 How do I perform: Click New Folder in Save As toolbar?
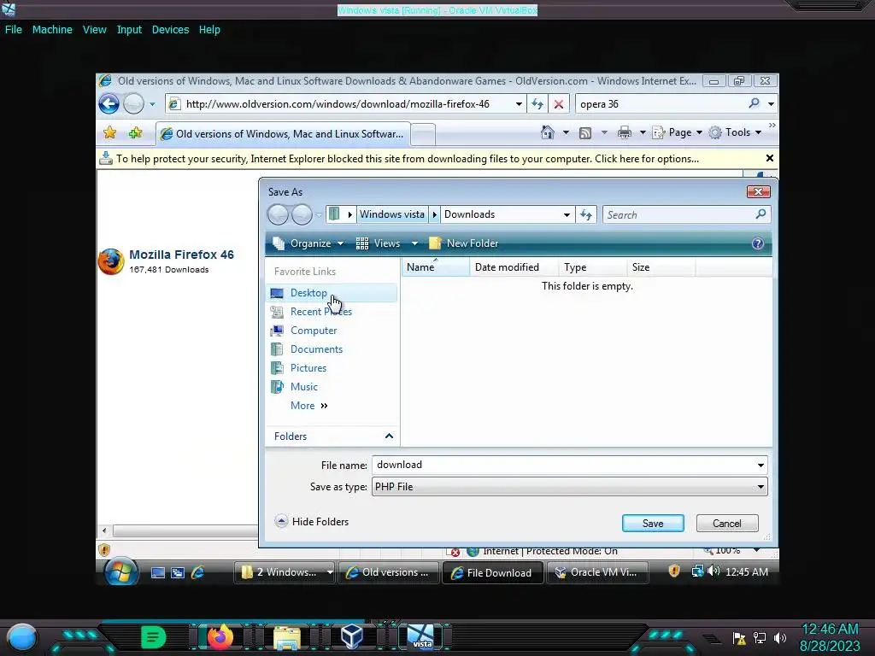pyautogui.click(x=464, y=243)
